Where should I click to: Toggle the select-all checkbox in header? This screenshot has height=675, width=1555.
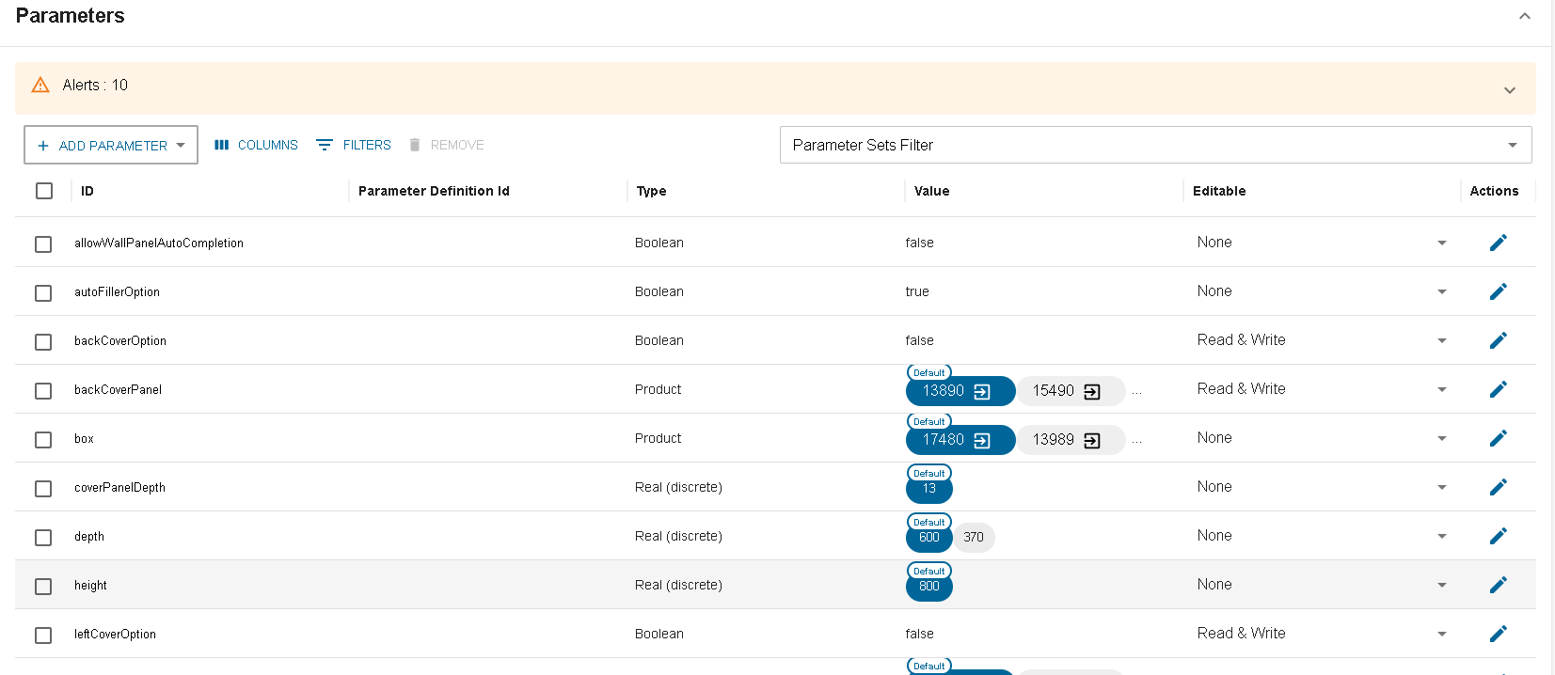point(44,191)
